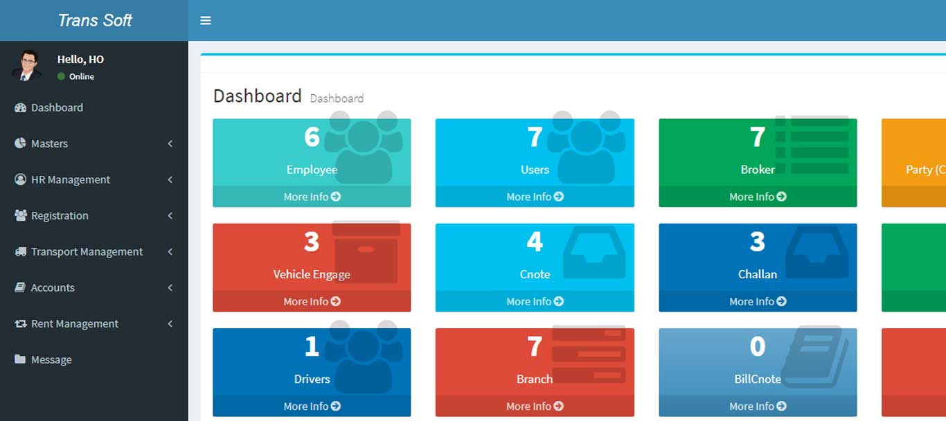
Task: Click the Accounts book icon
Action: click(20, 288)
